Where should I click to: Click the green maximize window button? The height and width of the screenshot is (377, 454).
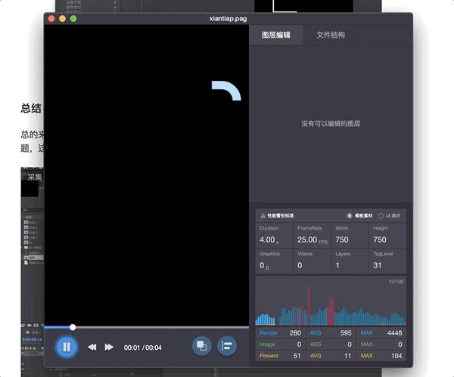[x=73, y=18]
